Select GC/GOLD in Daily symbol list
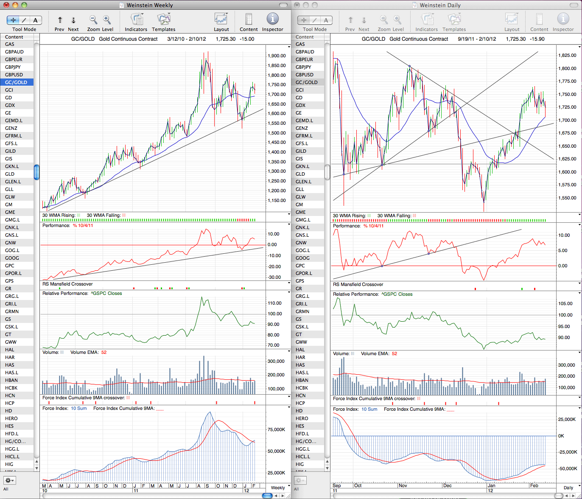The image size is (582, 499). (x=308, y=82)
